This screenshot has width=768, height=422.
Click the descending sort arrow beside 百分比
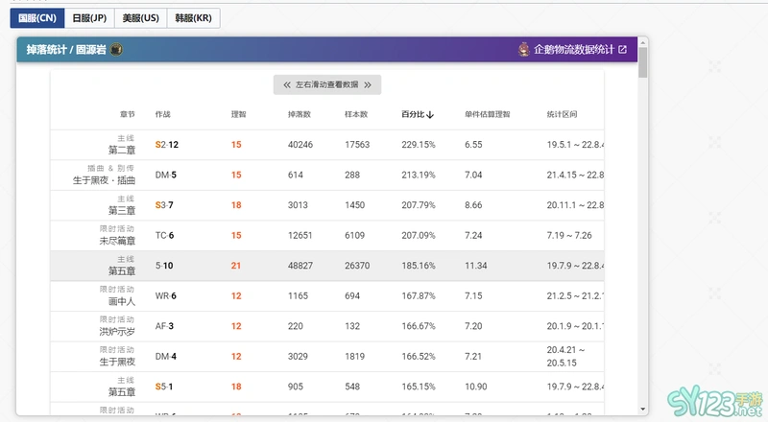coord(431,115)
